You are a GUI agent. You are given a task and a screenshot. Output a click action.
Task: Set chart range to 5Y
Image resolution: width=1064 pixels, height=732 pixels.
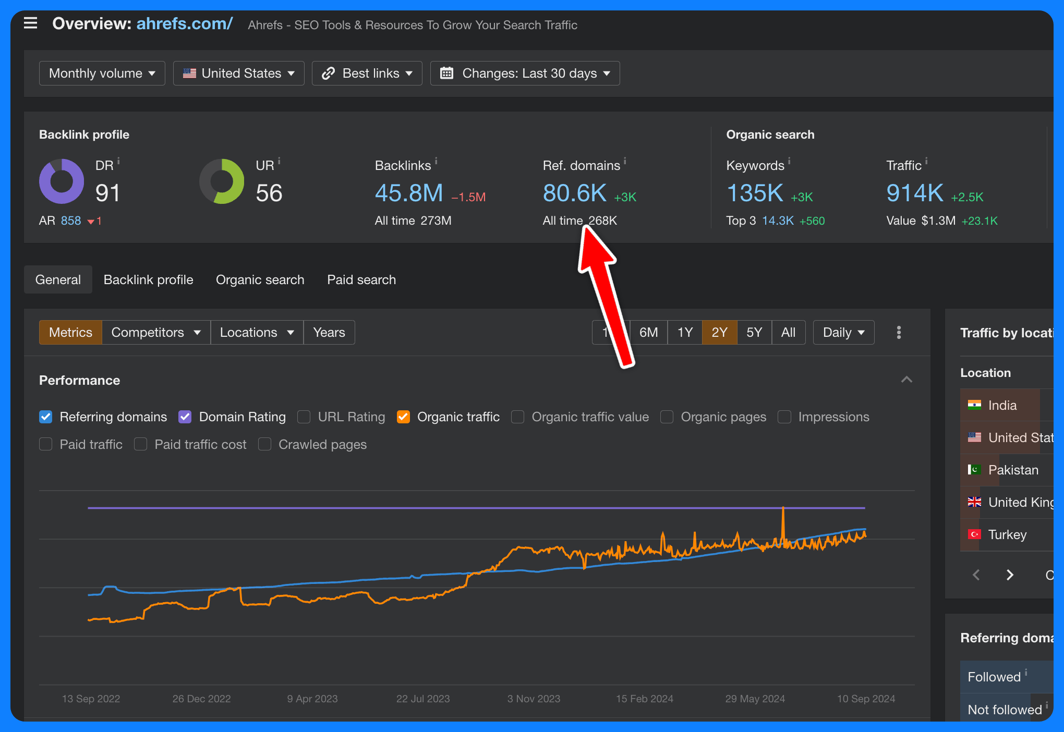[754, 333]
